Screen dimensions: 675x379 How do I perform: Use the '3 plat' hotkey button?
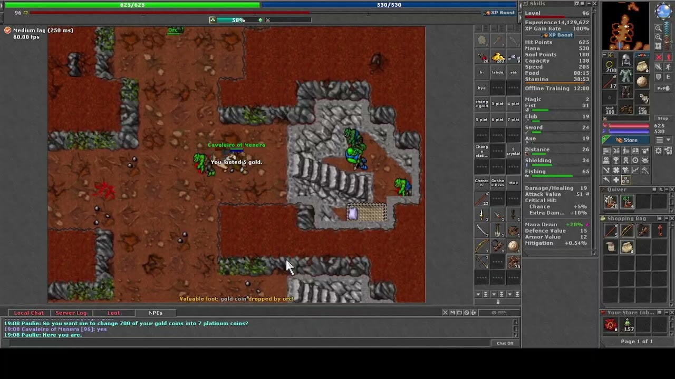click(498, 104)
